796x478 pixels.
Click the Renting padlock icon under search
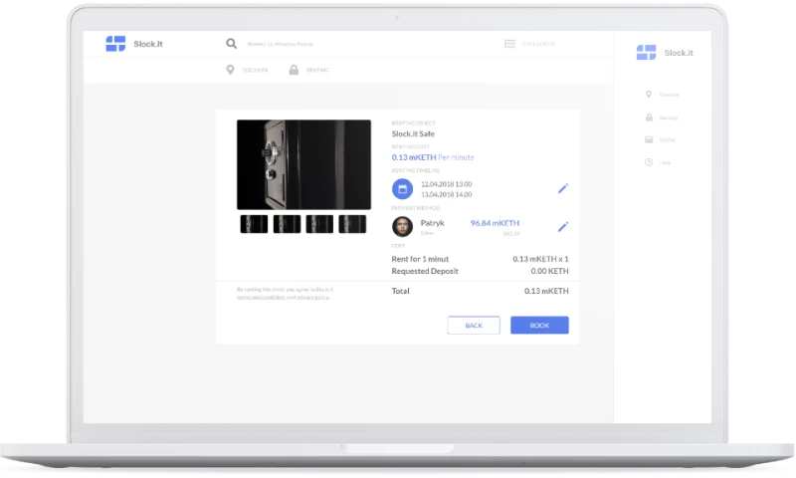point(294,70)
